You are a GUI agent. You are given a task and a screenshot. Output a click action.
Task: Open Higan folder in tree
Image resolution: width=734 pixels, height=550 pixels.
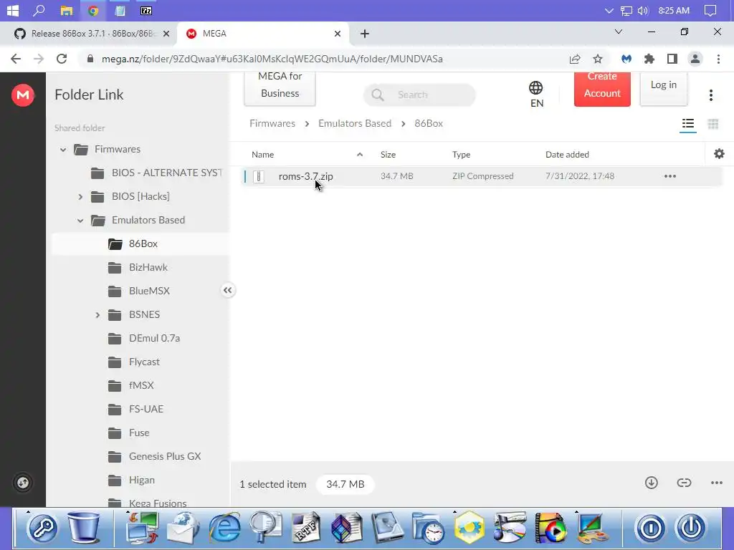tap(141, 481)
